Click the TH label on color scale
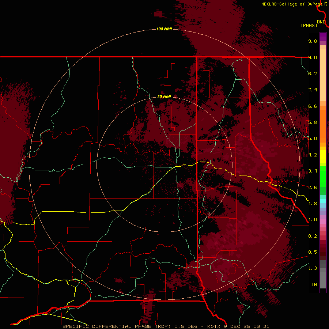The width and height of the screenshot is (329, 329). pyautogui.click(x=314, y=285)
